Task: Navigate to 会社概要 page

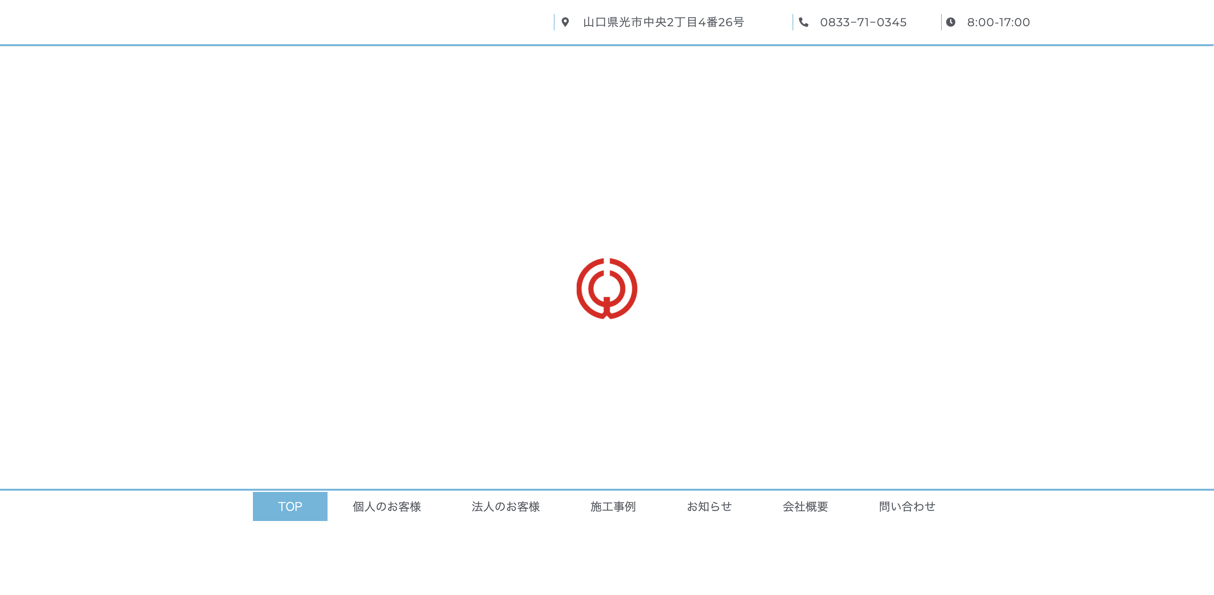Action: (806, 506)
